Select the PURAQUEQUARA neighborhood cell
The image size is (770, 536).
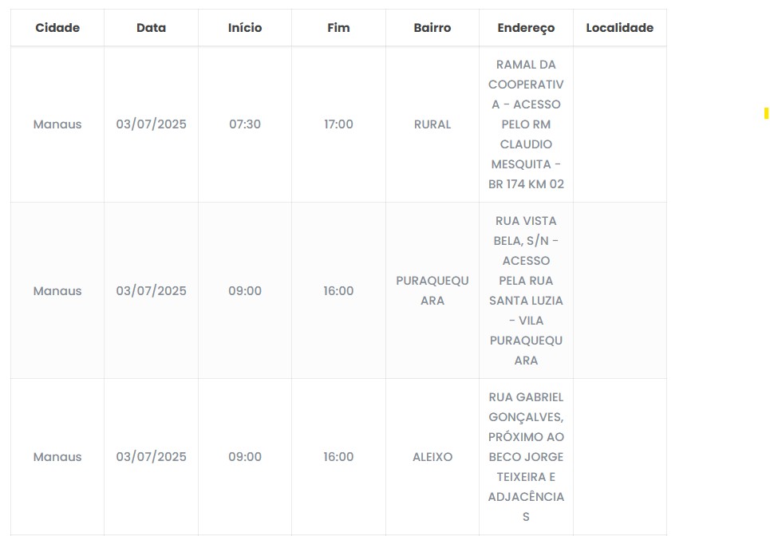pos(432,290)
